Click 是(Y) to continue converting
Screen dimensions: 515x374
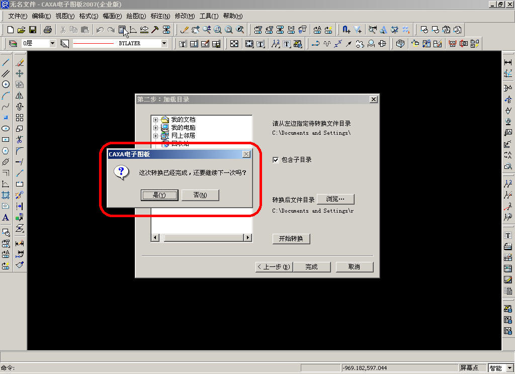coord(159,195)
